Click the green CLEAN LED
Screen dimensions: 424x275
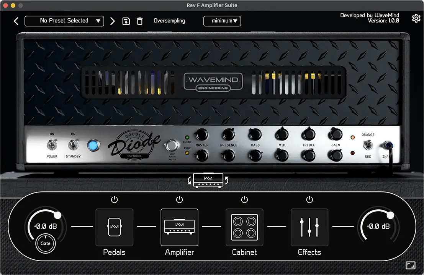pos(187,137)
